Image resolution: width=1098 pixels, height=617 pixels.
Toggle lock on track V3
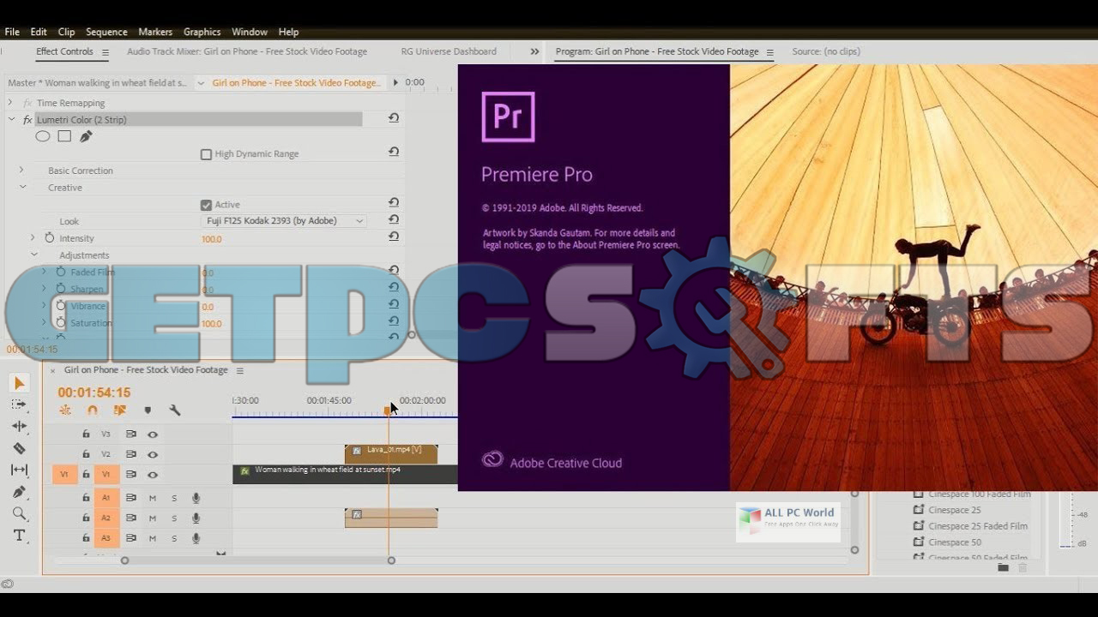click(x=86, y=434)
